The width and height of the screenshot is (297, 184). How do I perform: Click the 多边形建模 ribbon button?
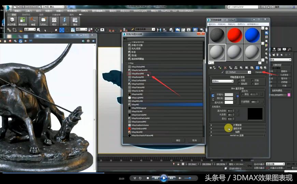tap(12, 21)
